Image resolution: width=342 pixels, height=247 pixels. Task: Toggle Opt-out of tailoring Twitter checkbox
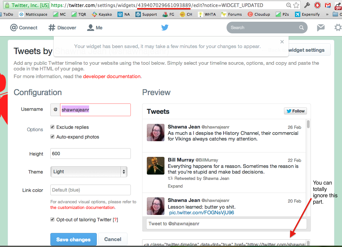(52, 220)
